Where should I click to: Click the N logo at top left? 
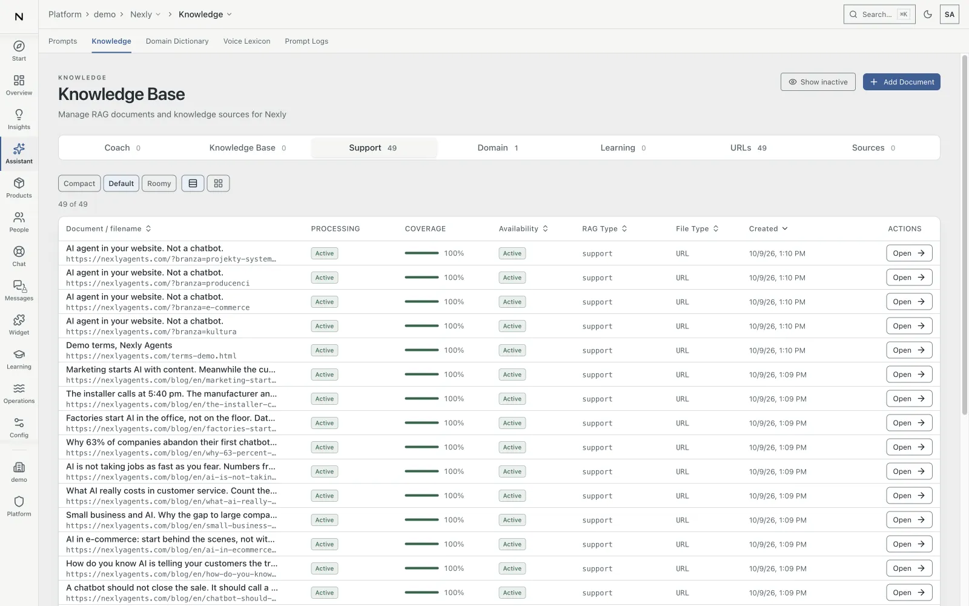coord(19,16)
